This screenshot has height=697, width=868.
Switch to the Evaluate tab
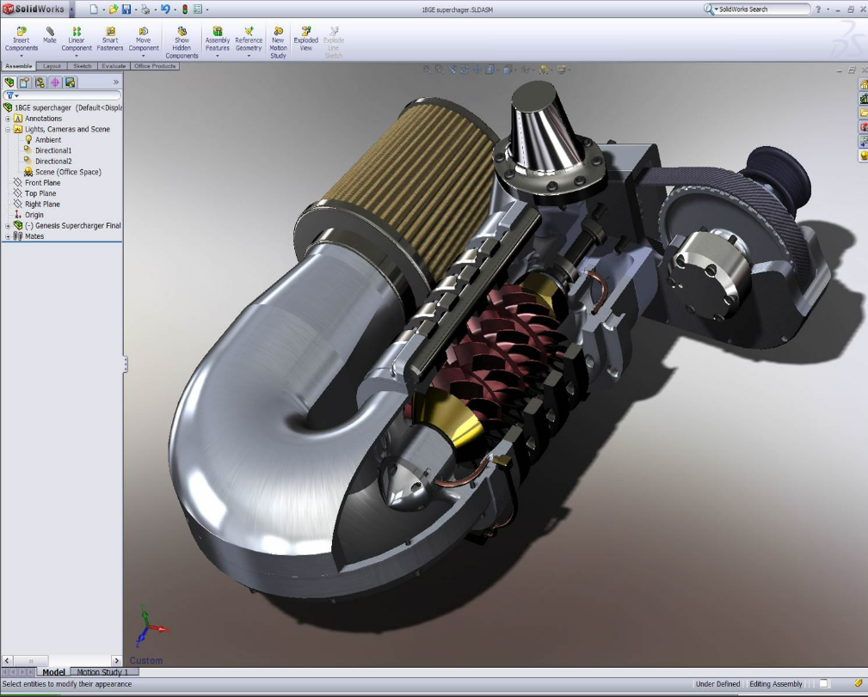coord(114,66)
